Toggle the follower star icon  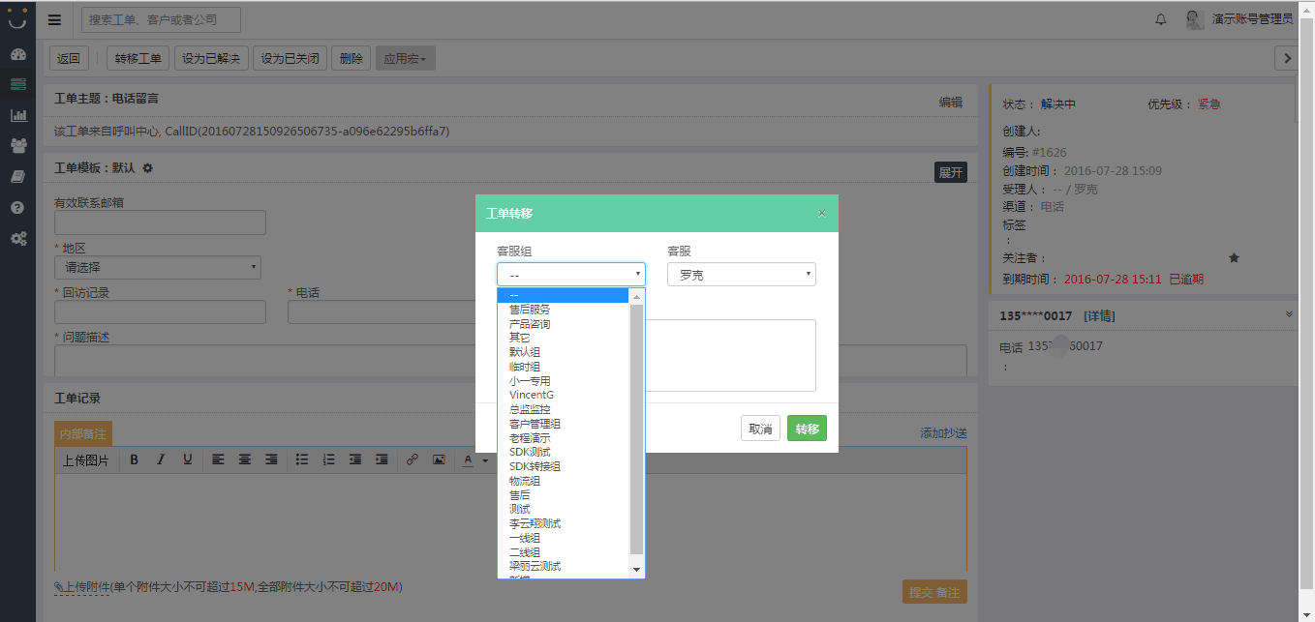coord(1234,258)
